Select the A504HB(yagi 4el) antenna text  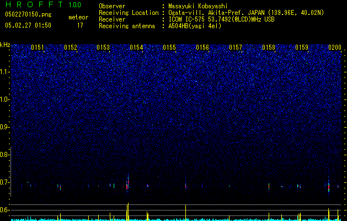[x=195, y=26]
